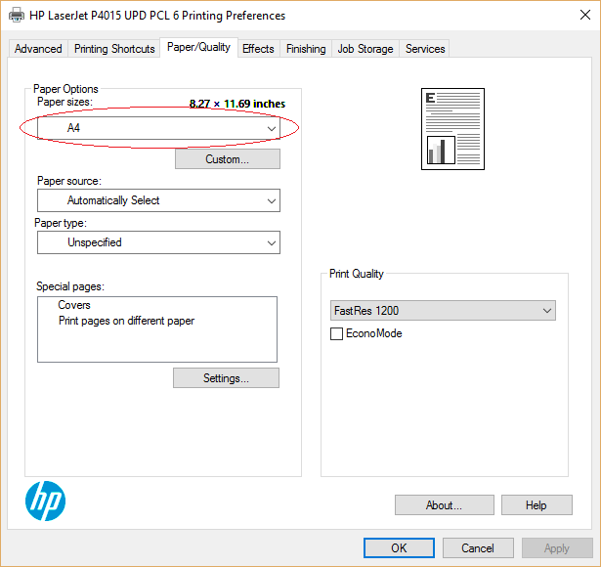Switch to the Advanced tab
The image size is (601, 567).
[x=38, y=49]
